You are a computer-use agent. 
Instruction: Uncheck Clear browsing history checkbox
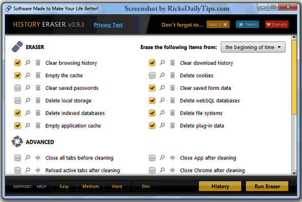(17, 63)
